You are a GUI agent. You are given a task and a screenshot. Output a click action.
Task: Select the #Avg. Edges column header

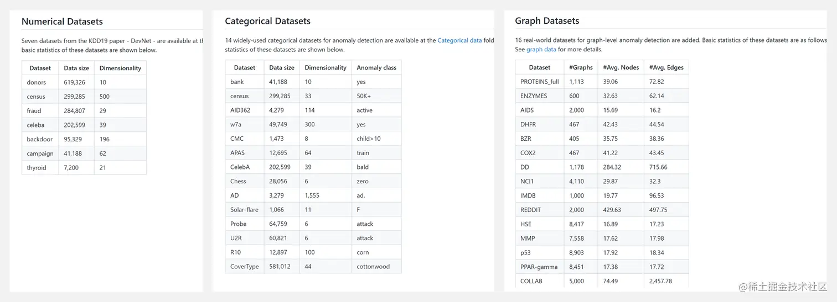tap(666, 67)
